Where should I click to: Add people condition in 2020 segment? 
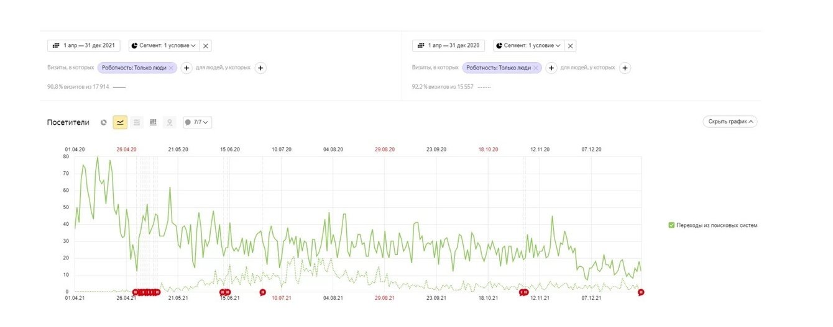pyautogui.click(x=625, y=68)
